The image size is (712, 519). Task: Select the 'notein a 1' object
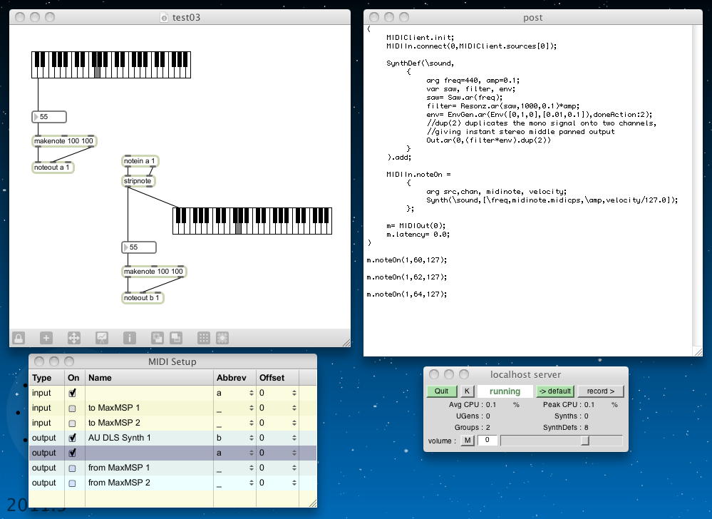pos(140,160)
